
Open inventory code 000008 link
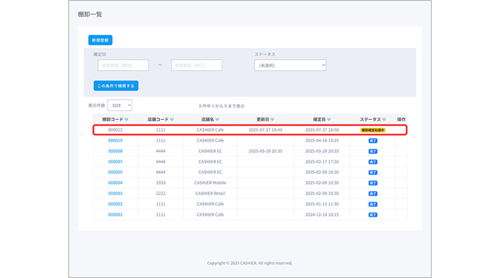click(x=115, y=151)
